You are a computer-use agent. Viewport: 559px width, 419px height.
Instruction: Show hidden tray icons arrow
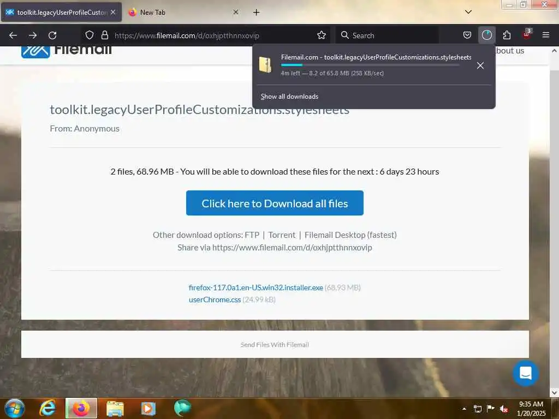click(464, 409)
